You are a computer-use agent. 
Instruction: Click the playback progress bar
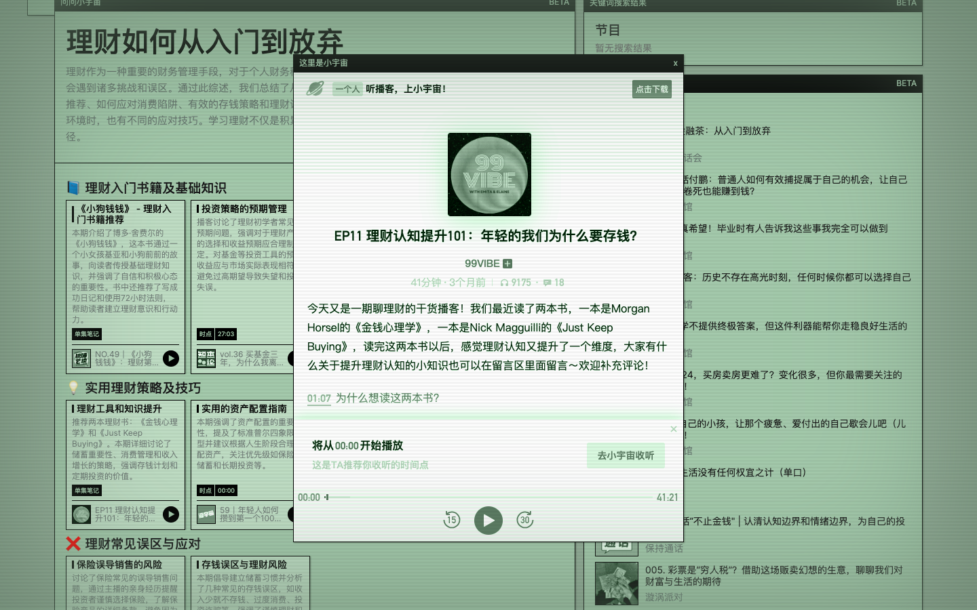coord(488,497)
